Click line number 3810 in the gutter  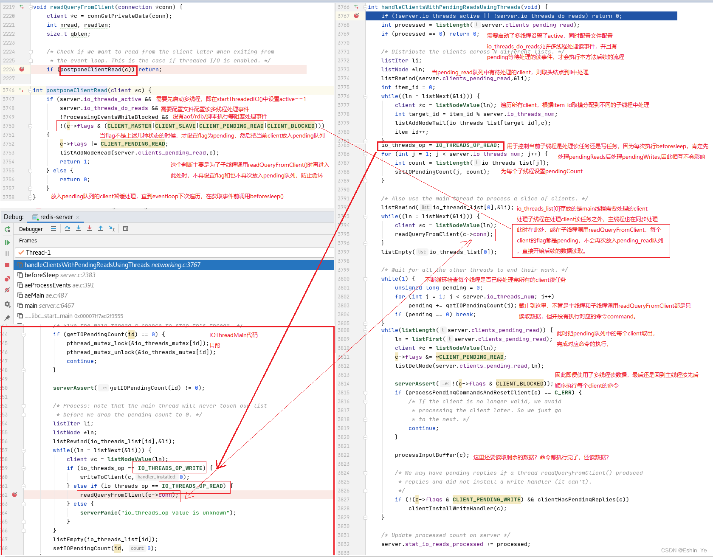click(344, 348)
